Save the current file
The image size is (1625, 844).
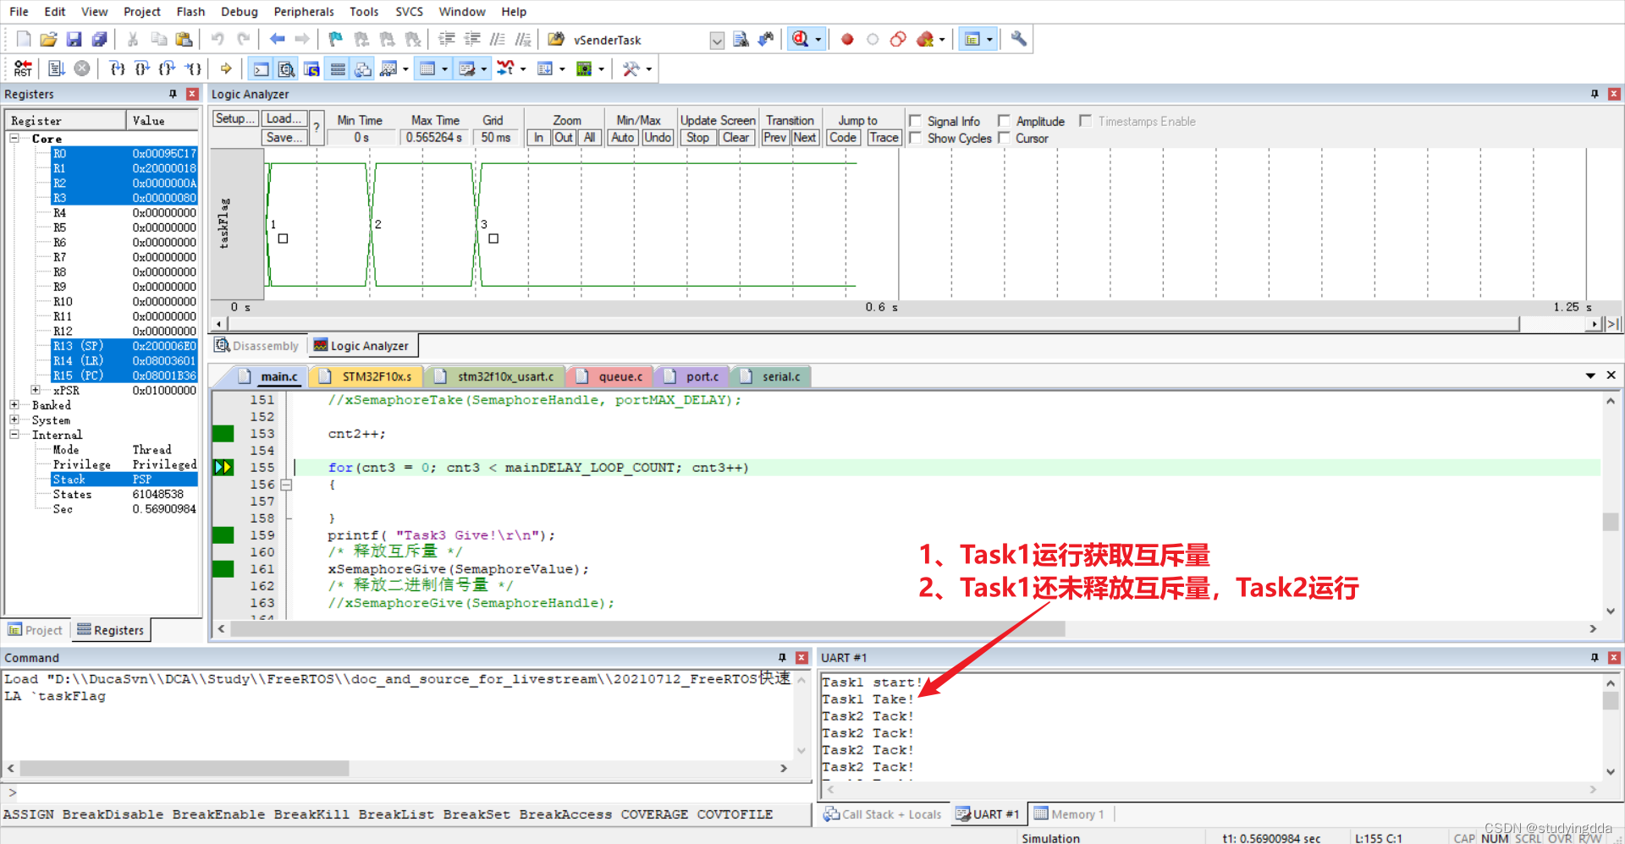pos(74,39)
